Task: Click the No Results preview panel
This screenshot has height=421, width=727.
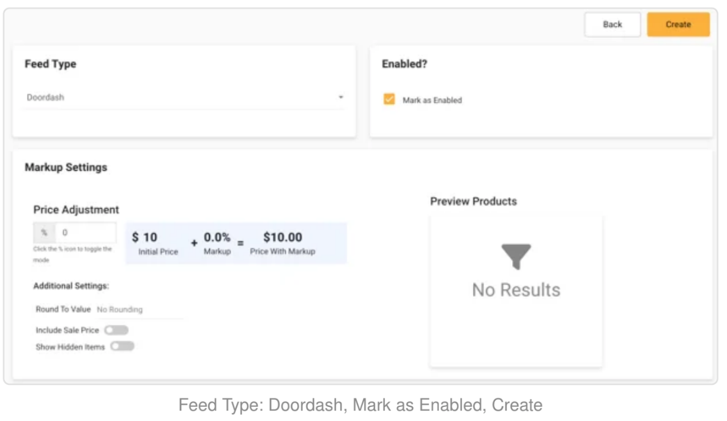Action: (516, 291)
